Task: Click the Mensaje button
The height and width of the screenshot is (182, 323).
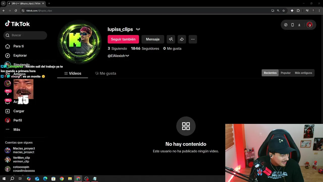Action: tap(153, 39)
